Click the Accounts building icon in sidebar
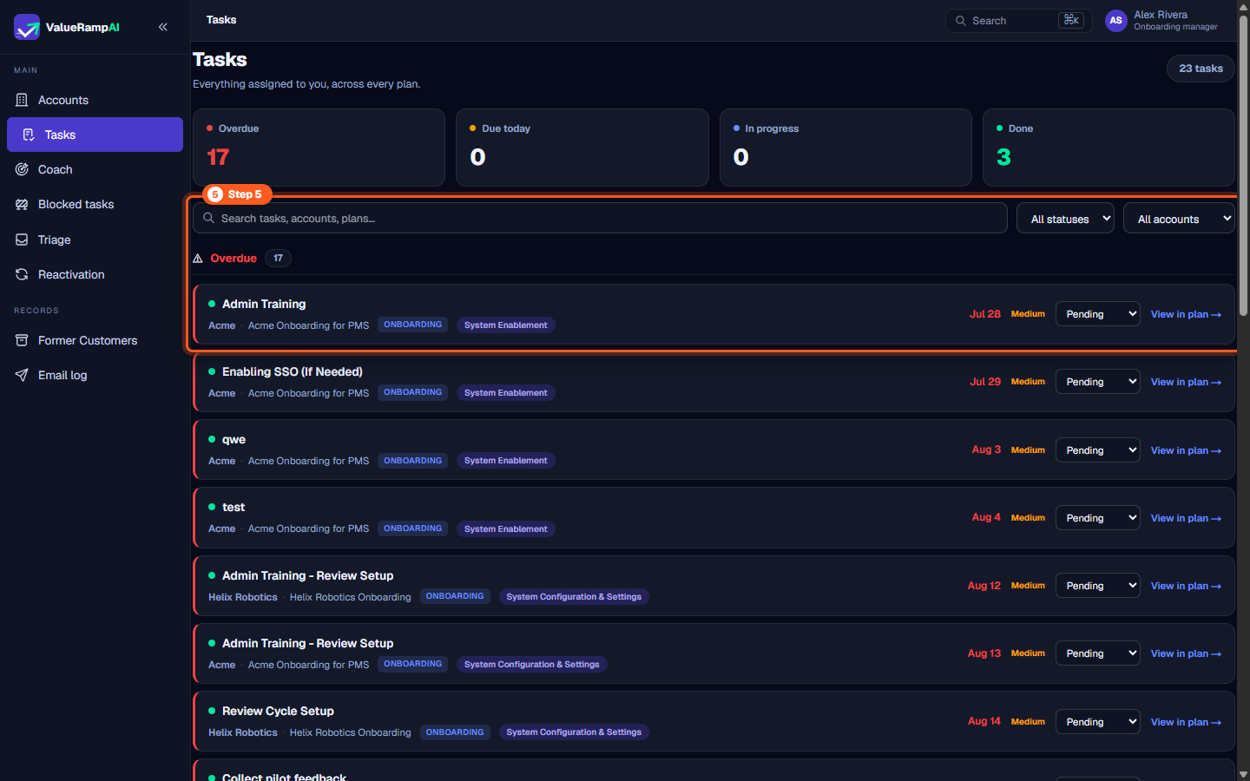This screenshot has height=781, width=1250. tap(22, 100)
